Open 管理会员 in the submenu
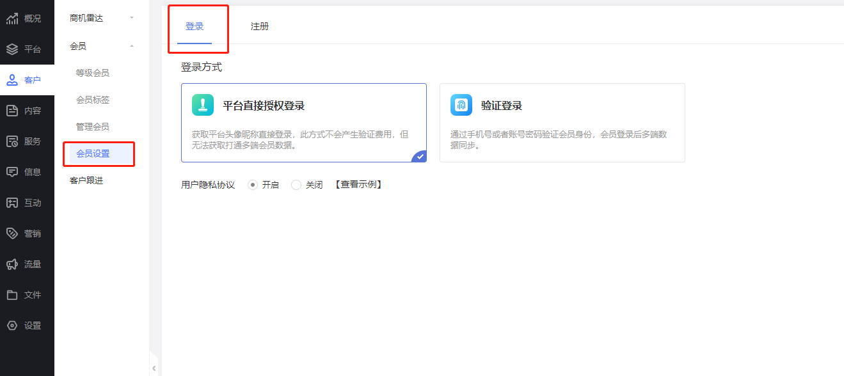844x376 pixels. click(x=93, y=127)
